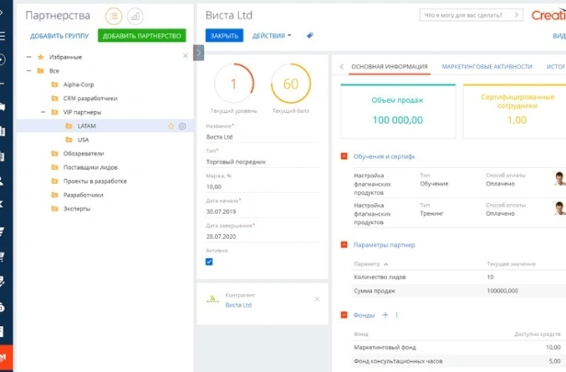Select the Основная информация tab
This screenshot has width=566, height=372.
coord(390,67)
